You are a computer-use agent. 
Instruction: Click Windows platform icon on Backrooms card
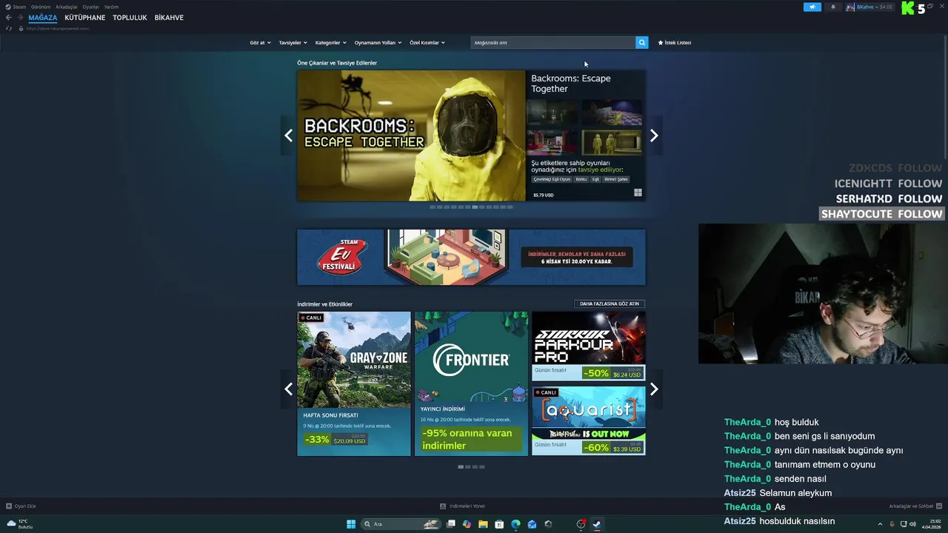(x=638, y=192)
